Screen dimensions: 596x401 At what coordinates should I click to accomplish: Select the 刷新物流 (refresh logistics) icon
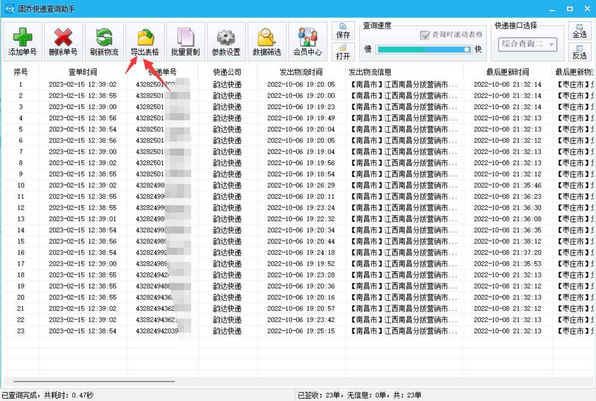(x=103, y=42)
